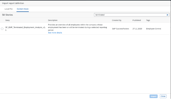Click the Description column header
This screenshot has height=99, width=171.
53,20
